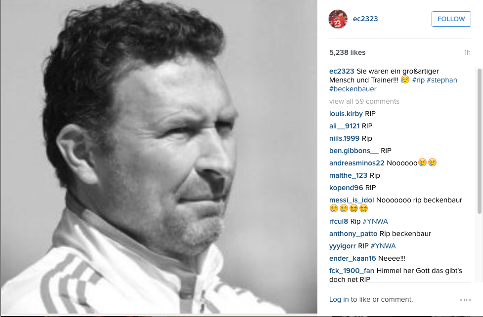
Task: Expand view all 59 comments
Action: (364, 101)
